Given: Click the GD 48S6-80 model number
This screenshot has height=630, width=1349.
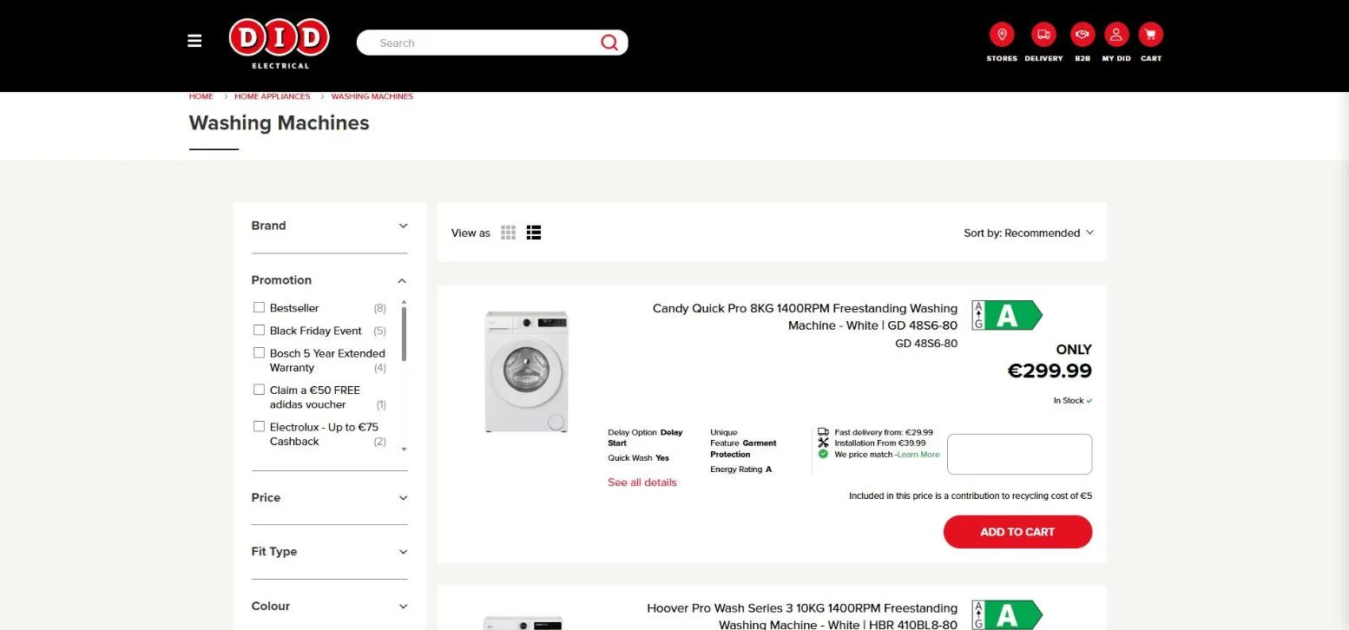Looking at the screenshot, I should [926, 344].
